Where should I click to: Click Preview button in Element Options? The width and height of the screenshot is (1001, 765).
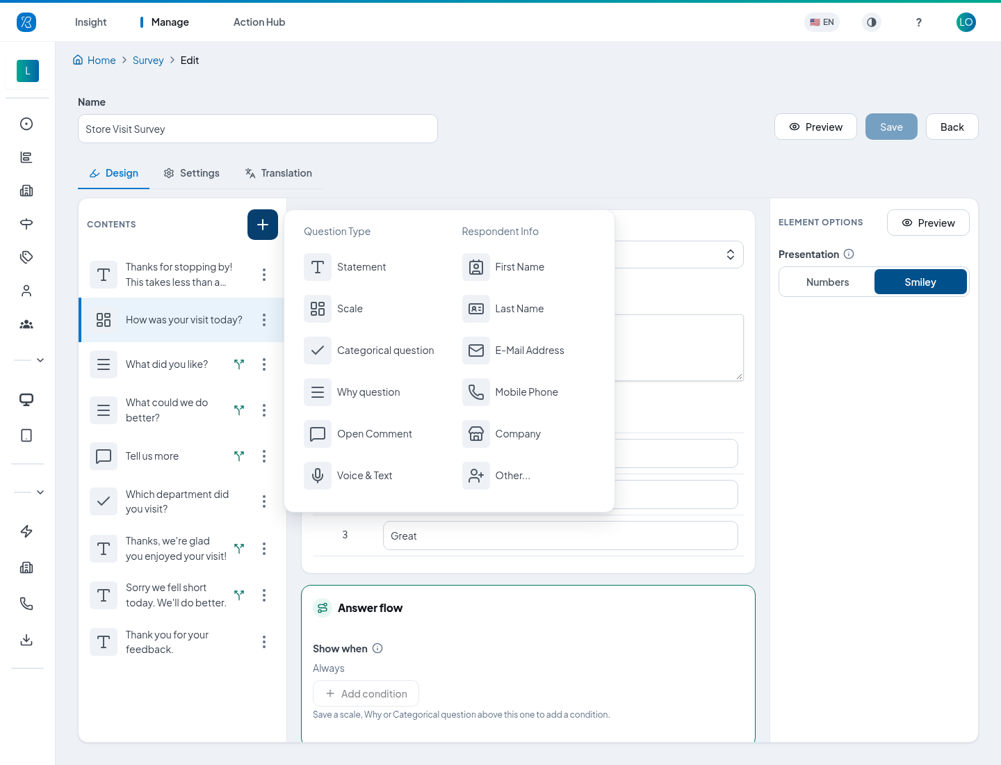[x=928, y=223]
